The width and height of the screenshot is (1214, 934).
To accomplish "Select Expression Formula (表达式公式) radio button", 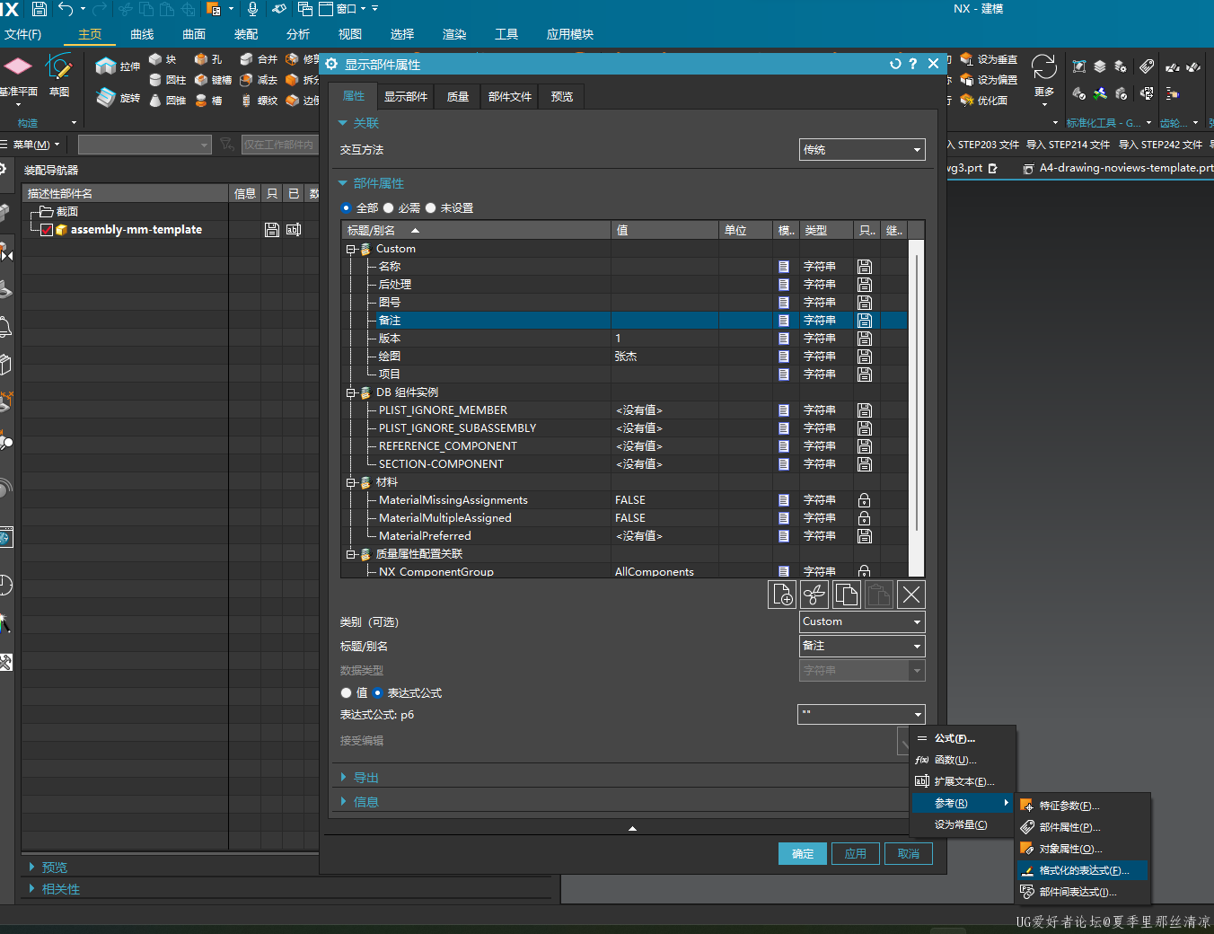I will [x=378, y=693].
